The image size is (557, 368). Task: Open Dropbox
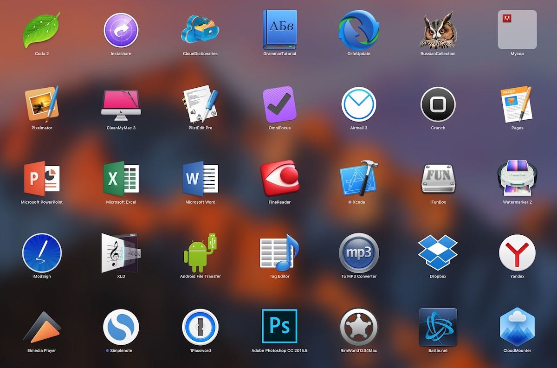tap(438, 253)
